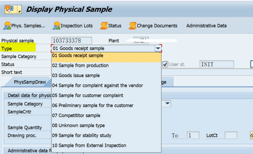
Task: Select 06 Preliminary sample for the customer
Action: point(106,106)
